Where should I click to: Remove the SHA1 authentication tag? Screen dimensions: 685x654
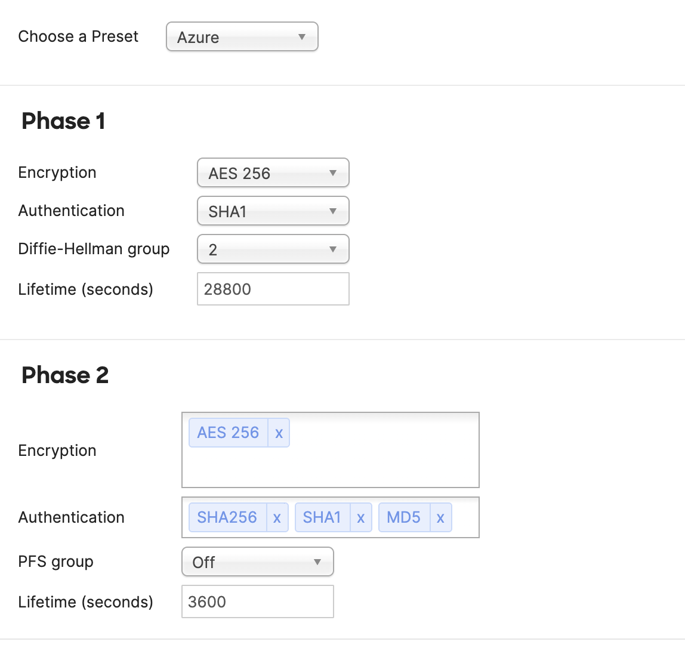pos(360,517)
